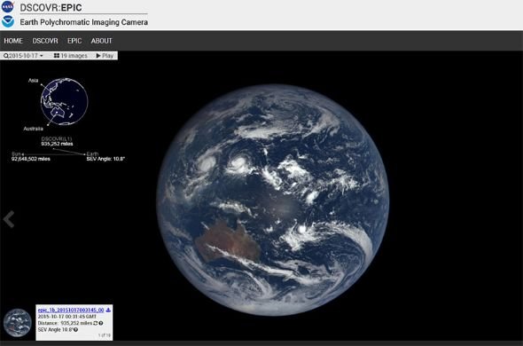Toggle distance units with the refresh icon

[96, 323]
